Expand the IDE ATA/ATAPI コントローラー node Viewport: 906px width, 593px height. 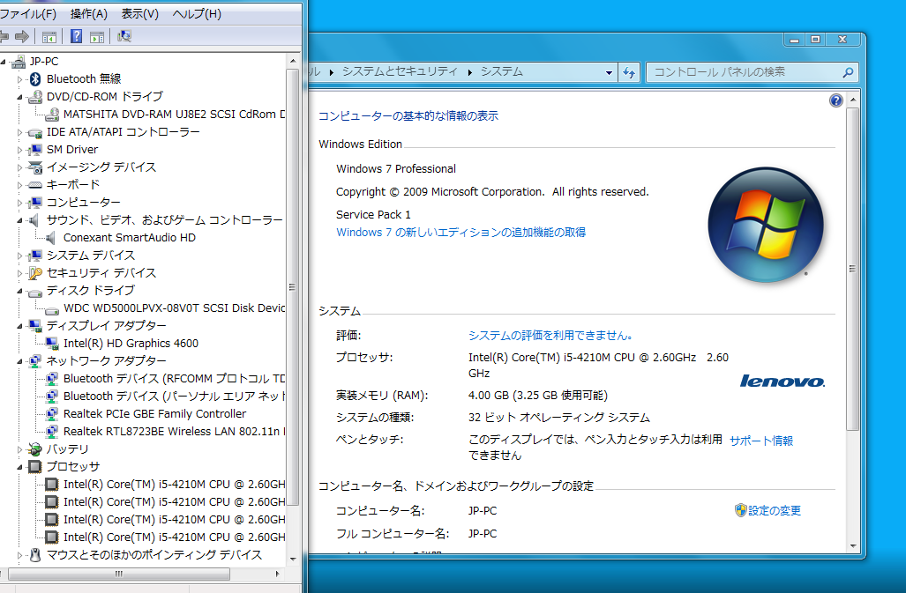pyautogui.click(x=19, y=132)
